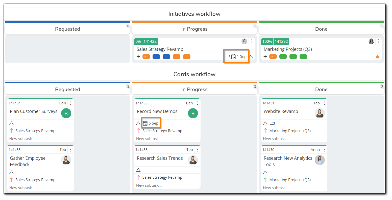This screenshot has width=392, height=200.
Task: Click calendar deadline icon on Record New Demos card
Action: pos(145,123)
